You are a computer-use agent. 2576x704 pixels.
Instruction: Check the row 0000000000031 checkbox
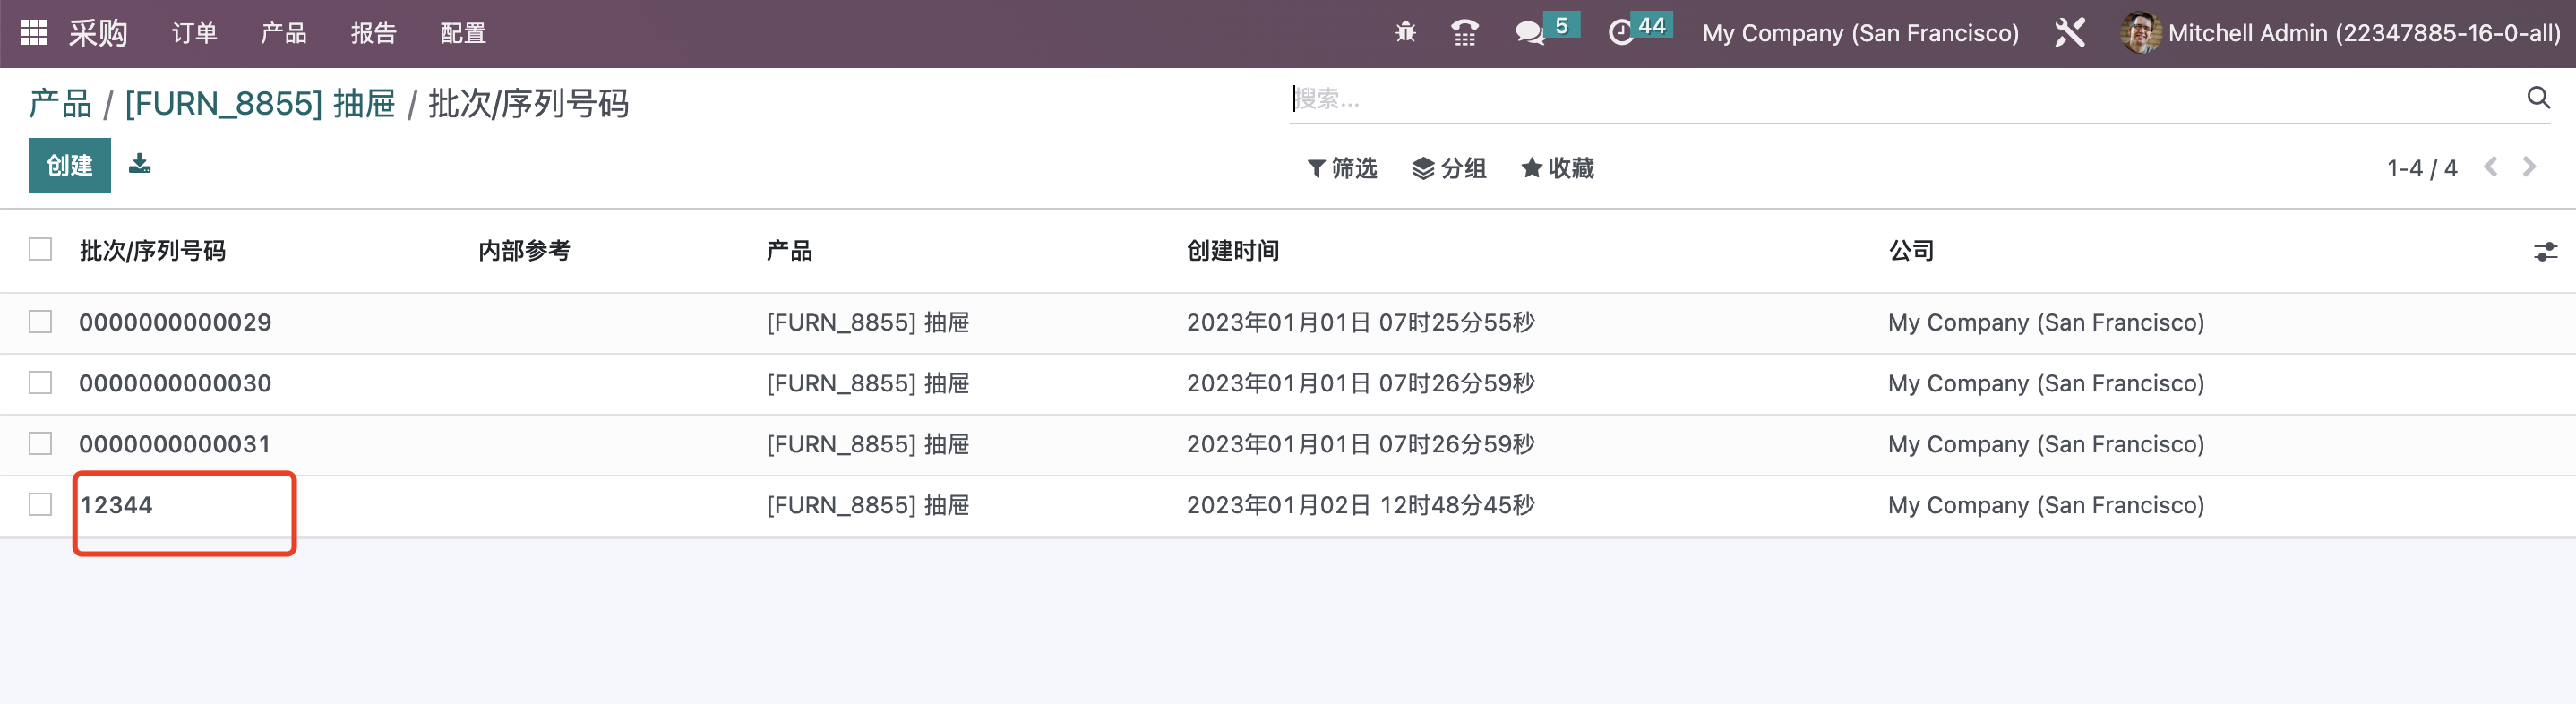(40, 443)
